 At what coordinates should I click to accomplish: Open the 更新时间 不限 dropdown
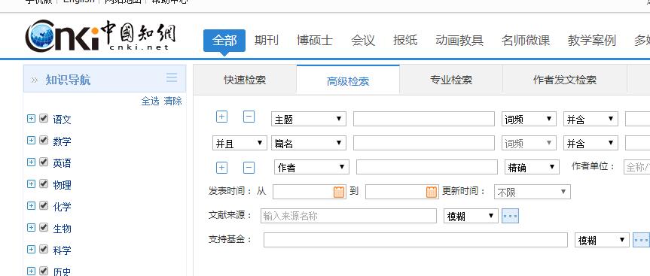[x=533, y=192]
